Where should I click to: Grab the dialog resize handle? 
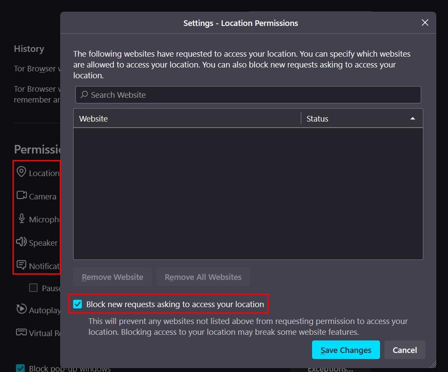coord(432,364)
